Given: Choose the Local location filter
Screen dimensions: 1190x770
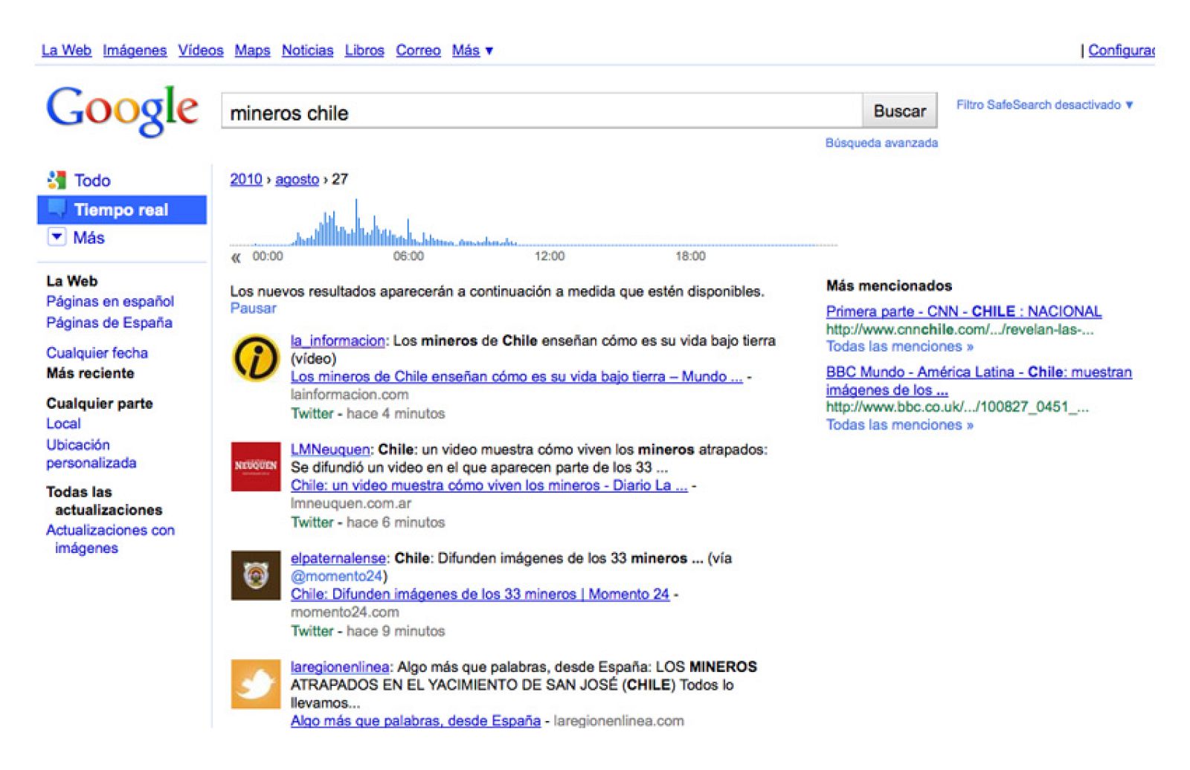Looking at the screenshot, I should tap(63, 424).
